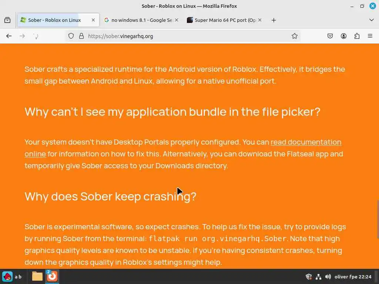379x284 pixels.
Task: Switch to no windows 8.1 Google Search tab
Action: point(141,20)
